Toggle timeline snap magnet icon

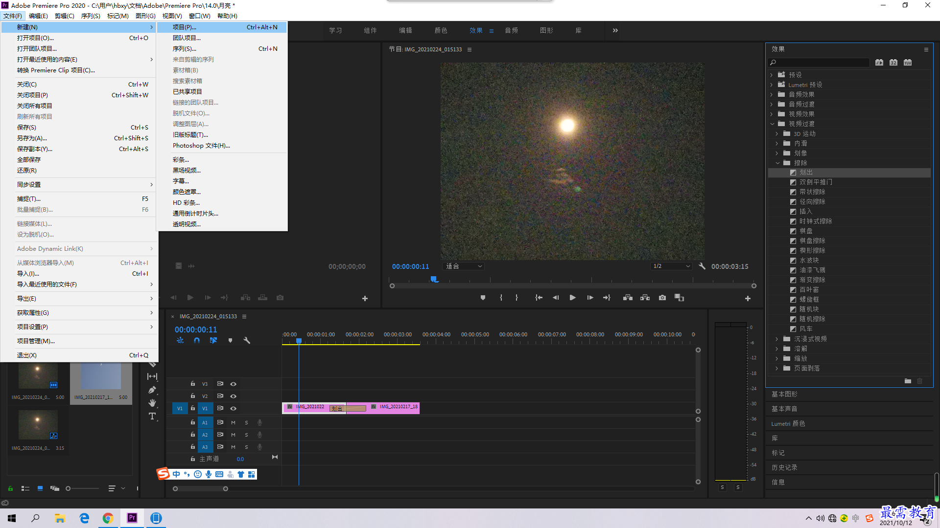[196, 340]
